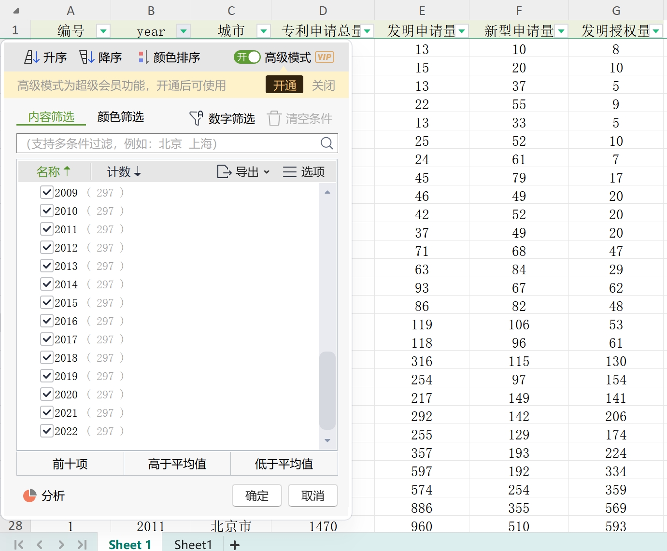Screen dimensions: 667x551
Task: Click the 高于平均值 button
Action: [x=177, y=464]
